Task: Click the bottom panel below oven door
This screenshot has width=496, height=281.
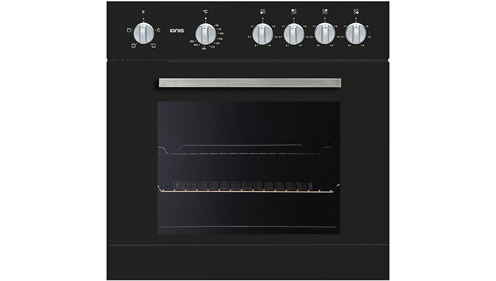Action: pyautogui.click(x=248, y=262)
